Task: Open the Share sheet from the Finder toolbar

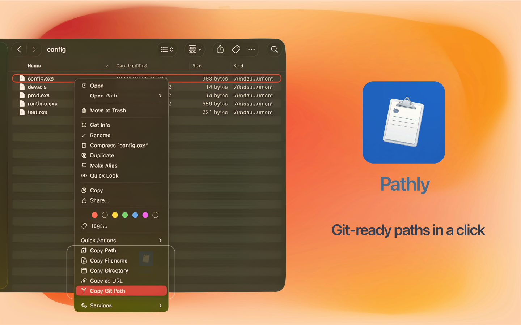Action: 220,49
